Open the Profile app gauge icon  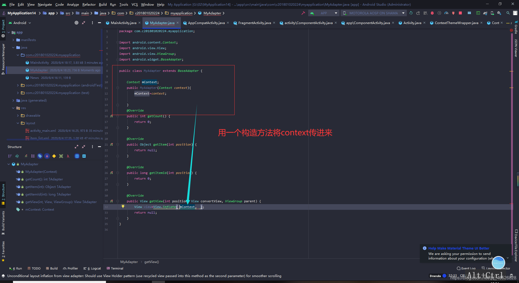click(446, 13)
